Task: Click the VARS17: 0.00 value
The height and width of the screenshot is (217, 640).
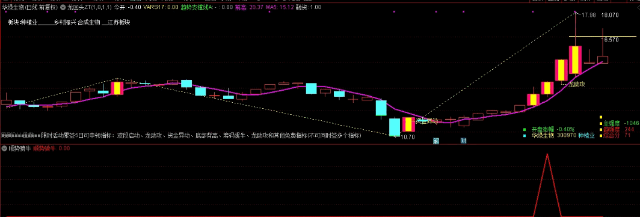Action: [161, 7]
